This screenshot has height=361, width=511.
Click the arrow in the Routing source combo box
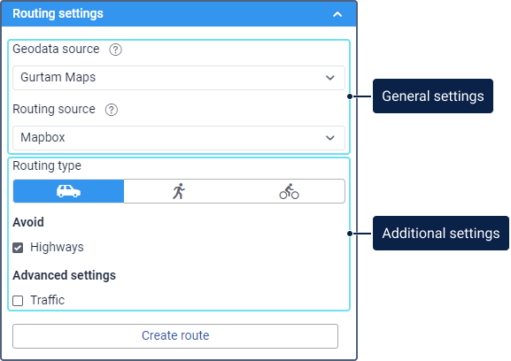pos(330,138)
